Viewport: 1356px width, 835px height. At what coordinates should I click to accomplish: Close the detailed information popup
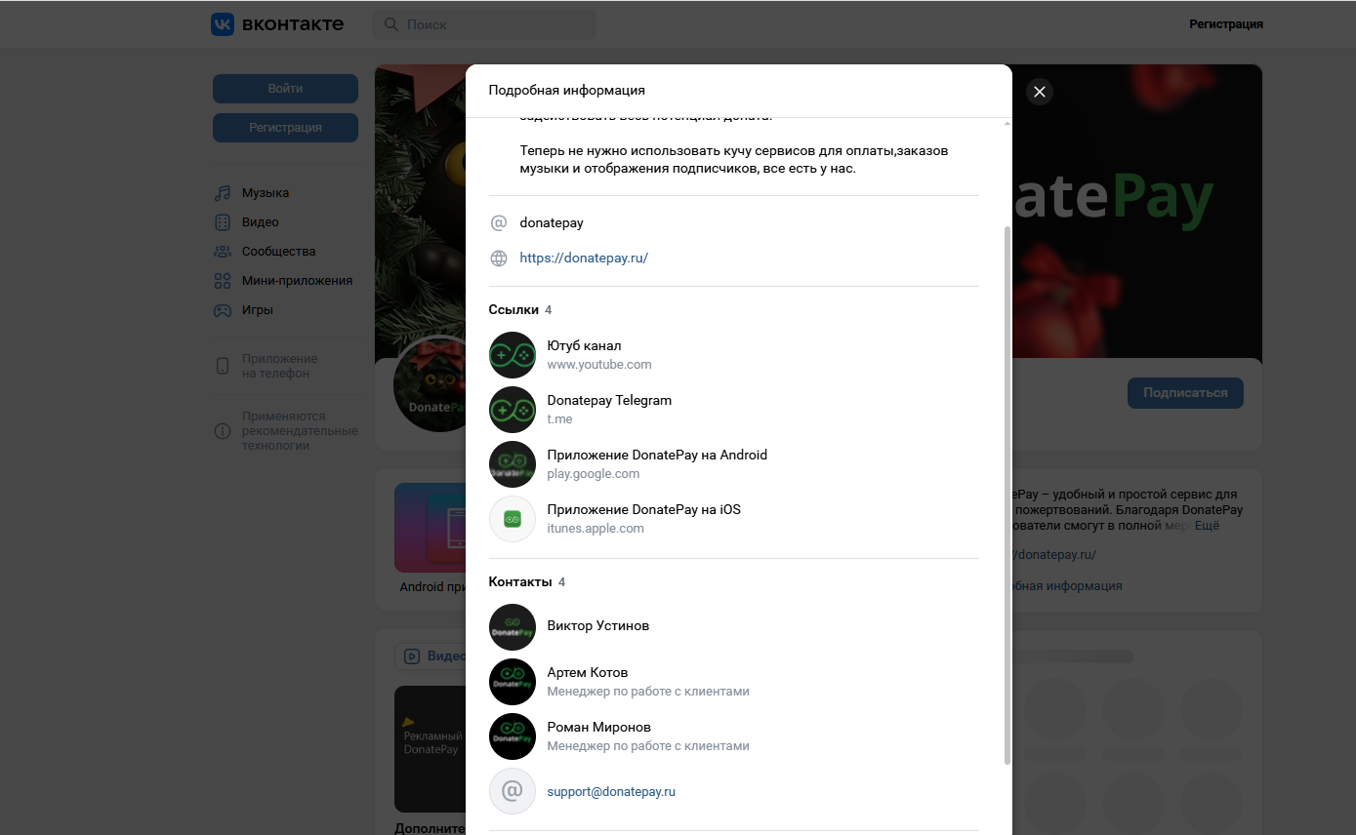(1039, 92)
